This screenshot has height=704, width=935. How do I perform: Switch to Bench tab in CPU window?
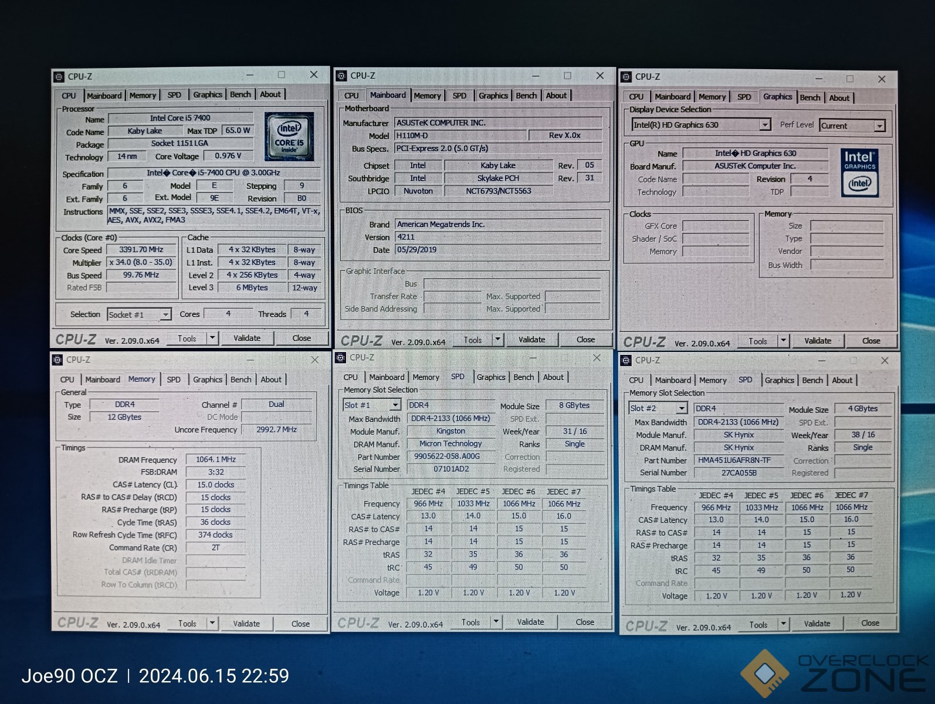(240, 94)
